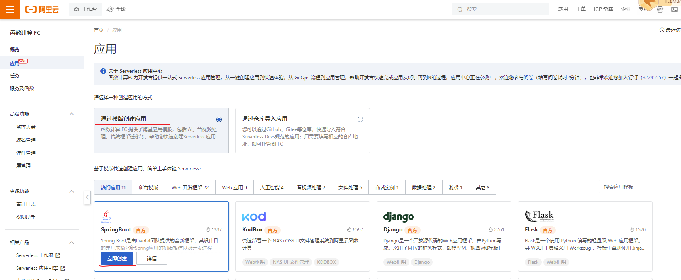Image resolution: width=681 pixels, height=280 pixels.
Task: Switch to Web 开发框架 22 tab
Action: (x=190, y=188)
